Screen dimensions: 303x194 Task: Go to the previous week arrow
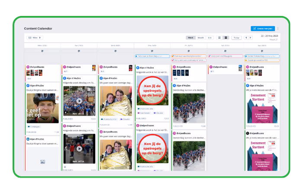[x=246, y=38]
